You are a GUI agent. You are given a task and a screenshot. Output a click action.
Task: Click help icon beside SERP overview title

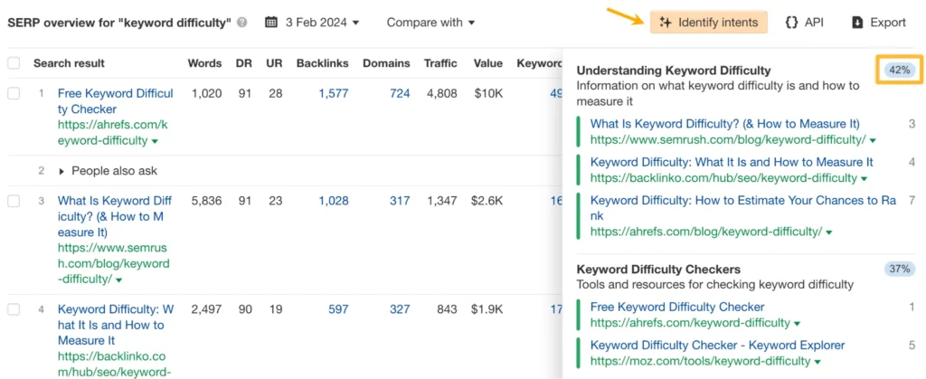pos(241,23)
